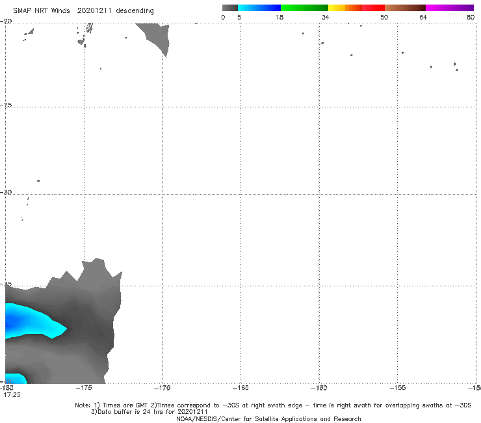
Task: Click the longitude axis label "-155"
Action: 398,388
